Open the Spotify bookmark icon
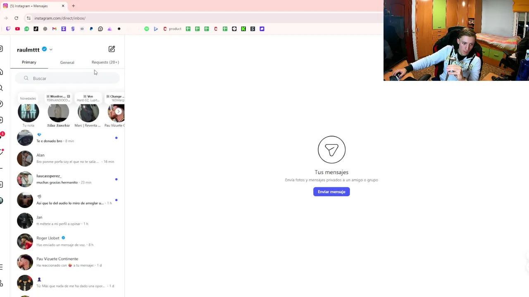The image size is (529, 297). (x=147, y=29)
